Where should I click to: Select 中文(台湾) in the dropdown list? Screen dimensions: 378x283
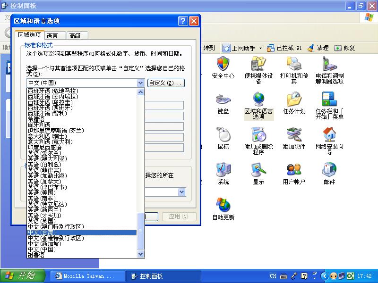pos(81,233)
